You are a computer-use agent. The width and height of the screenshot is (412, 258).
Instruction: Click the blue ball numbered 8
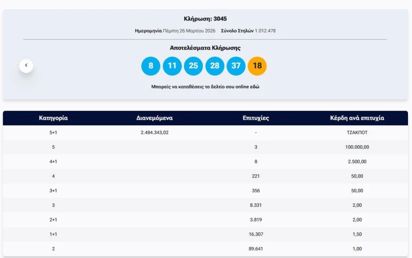151,66
